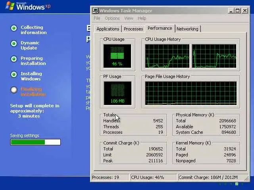The height and width of the screenshot is (190, 254).
Task: Click the 3 minutes remaining text
Action: (29, 116)
